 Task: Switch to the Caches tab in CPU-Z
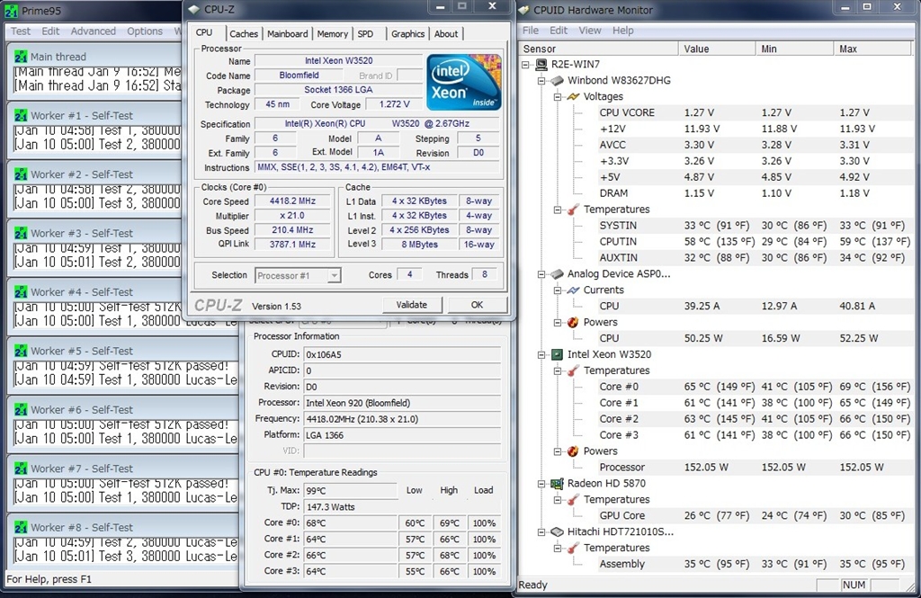click(243, 34)
